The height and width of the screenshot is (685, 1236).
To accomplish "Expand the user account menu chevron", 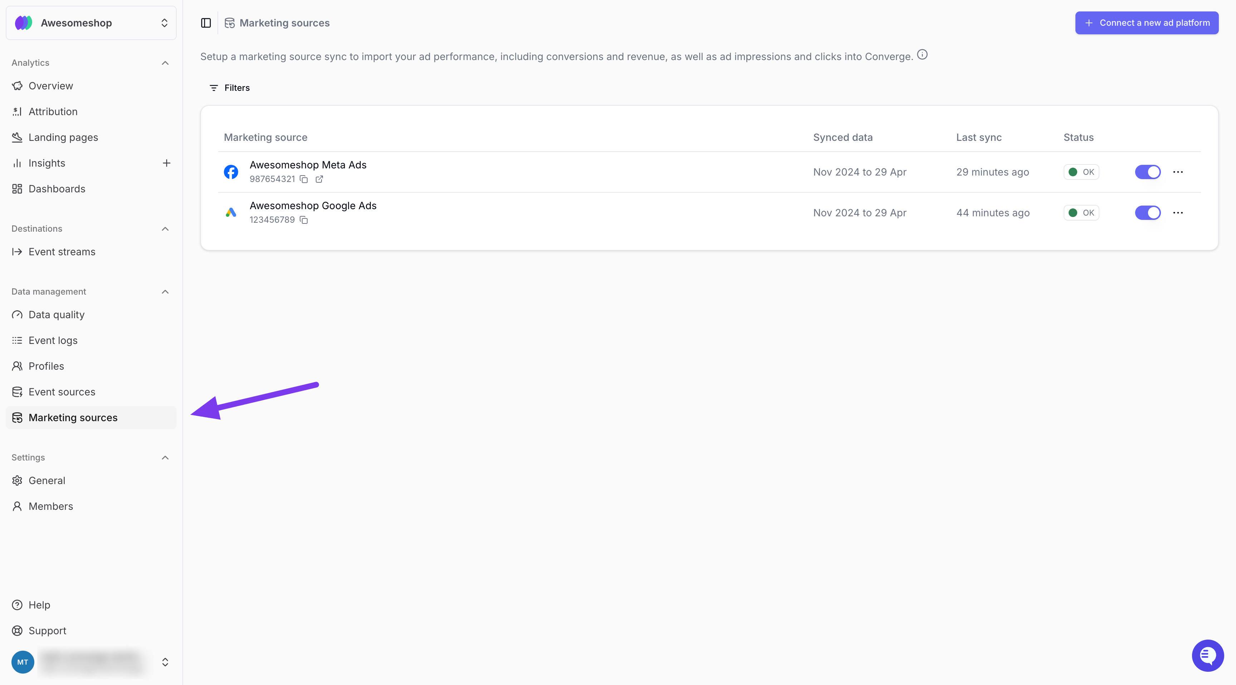I will coord(165,662).
